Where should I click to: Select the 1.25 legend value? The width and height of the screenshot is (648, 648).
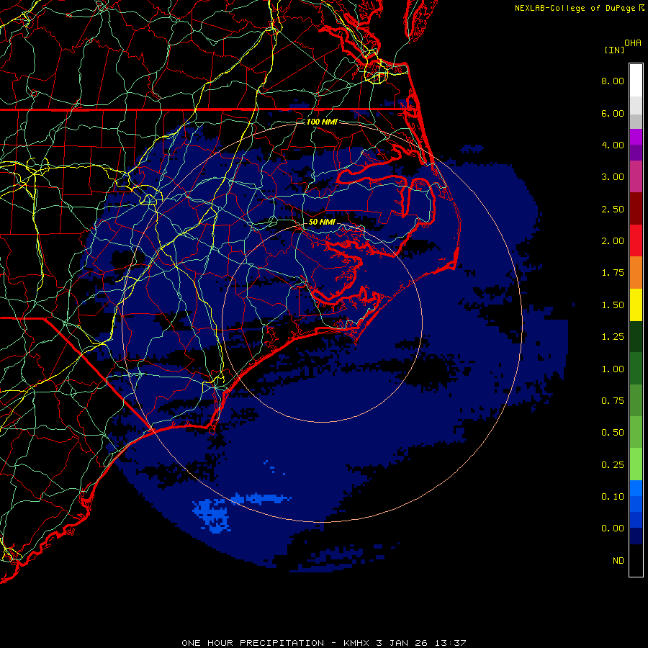(x=613, y=337)
